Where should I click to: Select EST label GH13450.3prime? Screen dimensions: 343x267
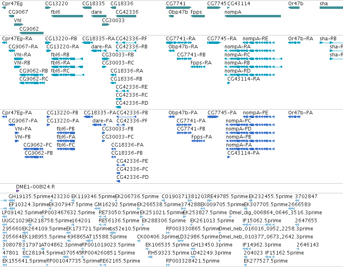click(211, 245)
